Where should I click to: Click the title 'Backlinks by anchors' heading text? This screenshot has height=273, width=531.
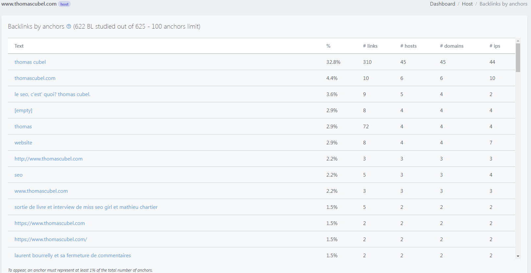[x=36, y=27]
